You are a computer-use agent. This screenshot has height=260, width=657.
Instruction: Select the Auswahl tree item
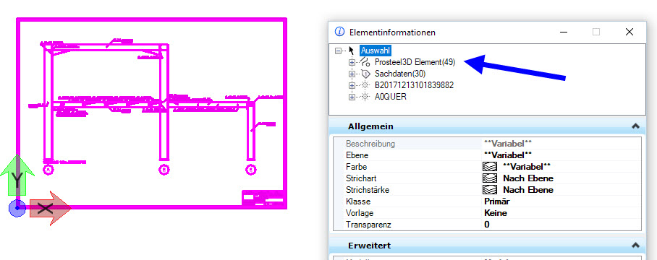[376, 51]
